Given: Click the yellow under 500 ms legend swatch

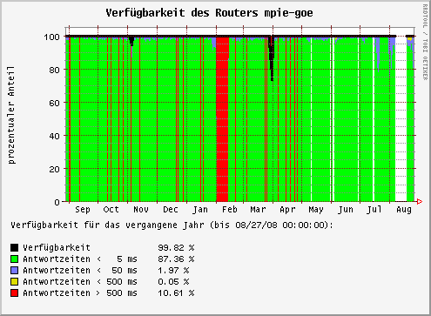Looking at the screenshot, I should [14, 281].
